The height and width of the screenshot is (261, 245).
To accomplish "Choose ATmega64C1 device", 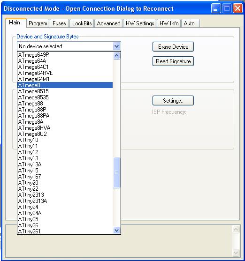I will 65,67.
